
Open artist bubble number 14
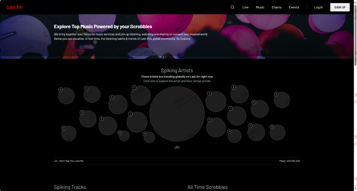(66, 96)
